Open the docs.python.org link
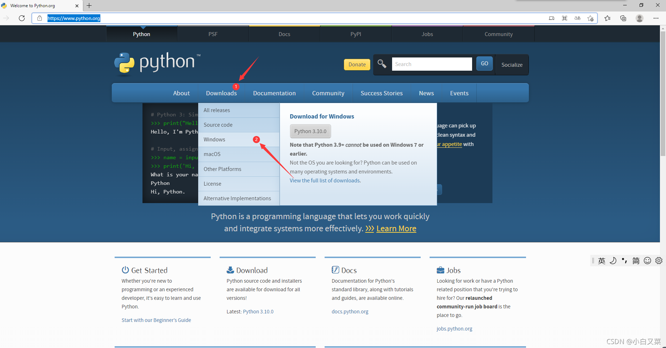 tap(350, 312)
